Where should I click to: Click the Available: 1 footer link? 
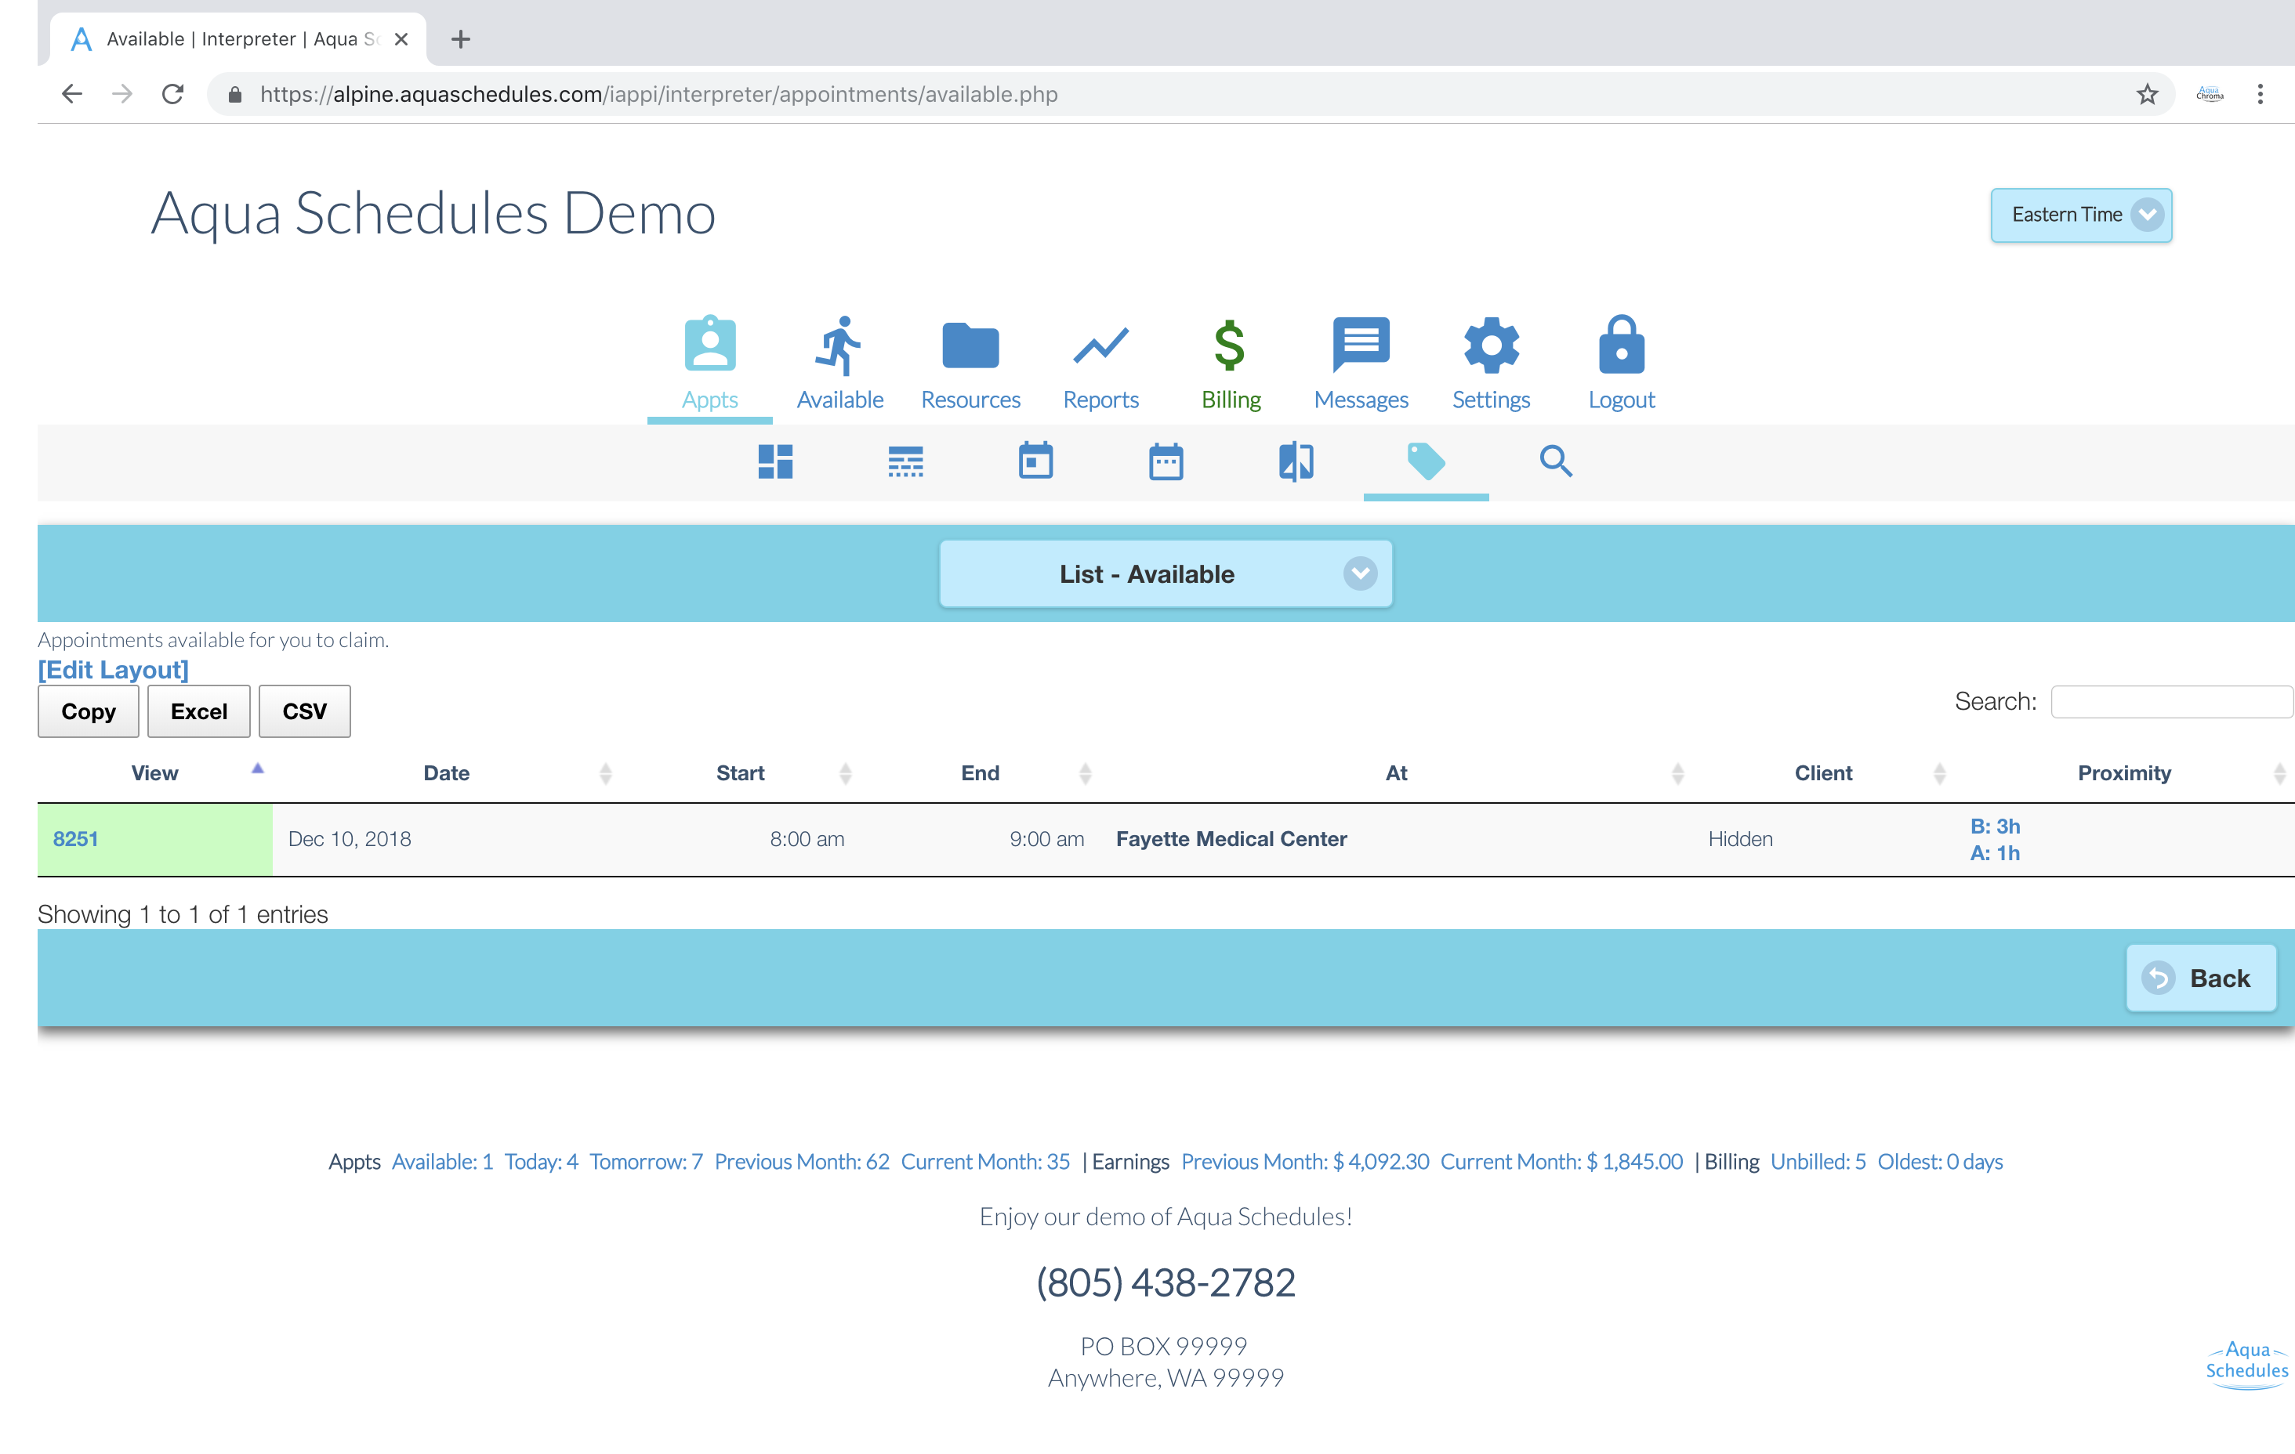pos(442,1162)
